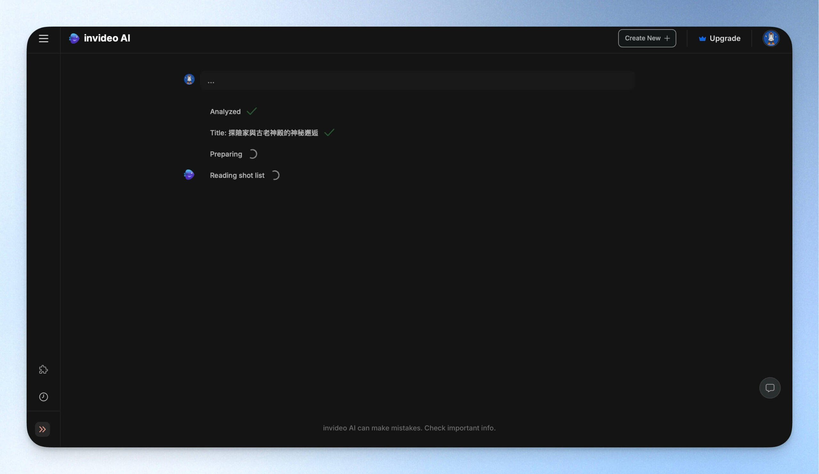Screen dimensions: 819x474
Task: Click the Preparing loading spinner
Action: (x=253, y=154)
